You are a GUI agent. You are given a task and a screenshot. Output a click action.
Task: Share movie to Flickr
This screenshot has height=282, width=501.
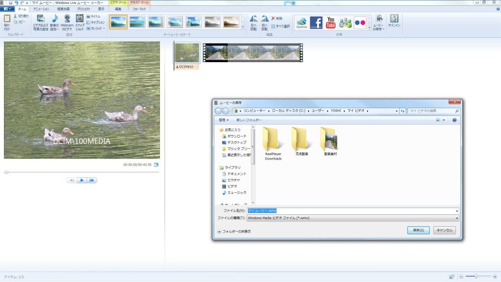coord(360,23)
